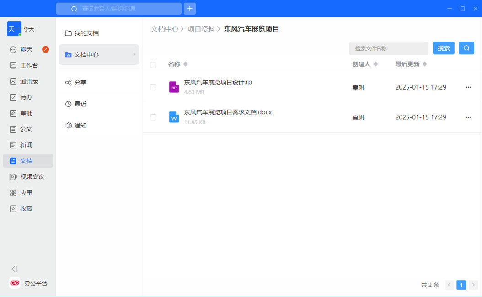Click the 李天一 user avatar
This screenshot has width=482, height=297.
pos(14,29)
